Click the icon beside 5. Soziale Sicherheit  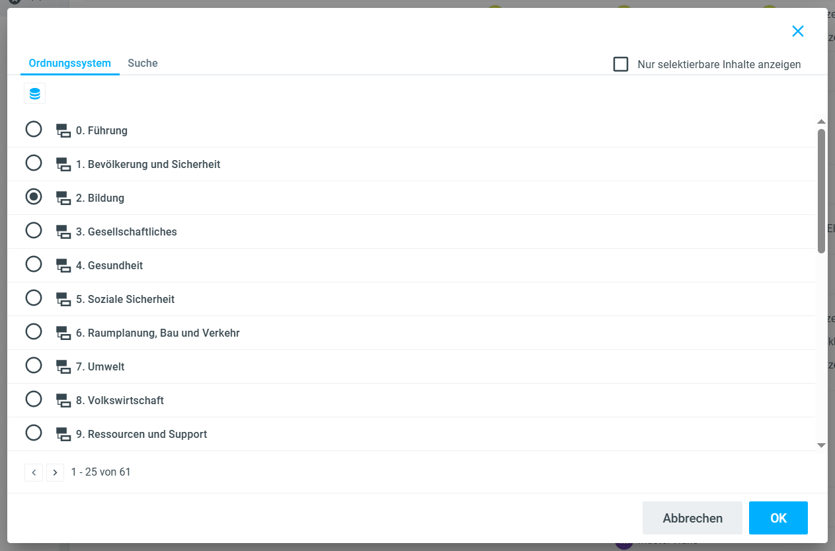[x=63, y=299]
